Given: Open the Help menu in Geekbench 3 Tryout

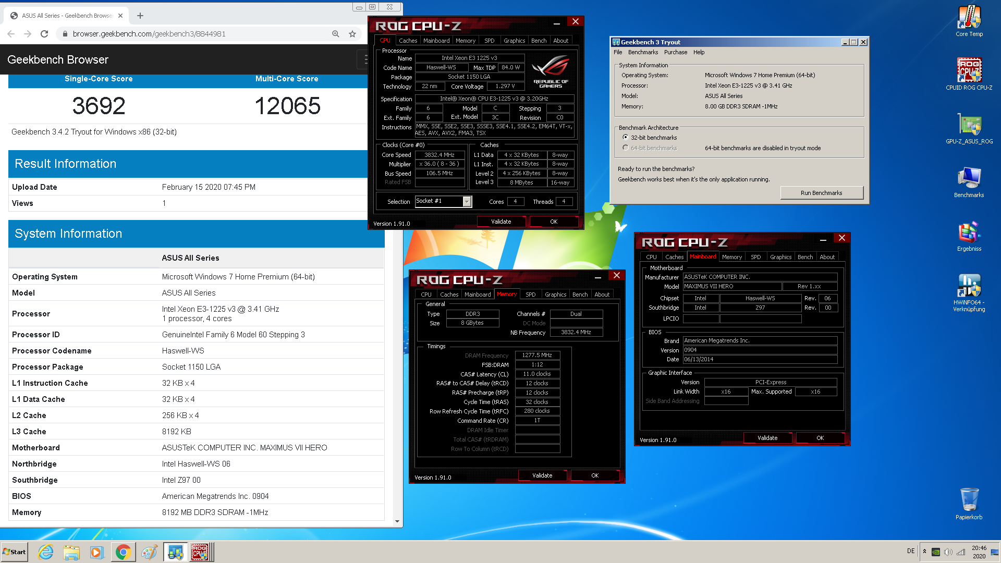Looking at the screenshot, I should click(699, 52).
